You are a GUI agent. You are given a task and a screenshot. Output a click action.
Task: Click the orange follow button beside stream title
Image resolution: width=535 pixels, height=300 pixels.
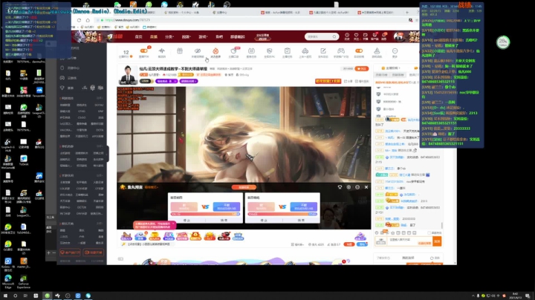pyautogui.click(x=362, y=68)
